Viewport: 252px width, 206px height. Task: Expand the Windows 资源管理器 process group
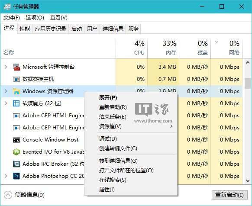tap(6, 91)
